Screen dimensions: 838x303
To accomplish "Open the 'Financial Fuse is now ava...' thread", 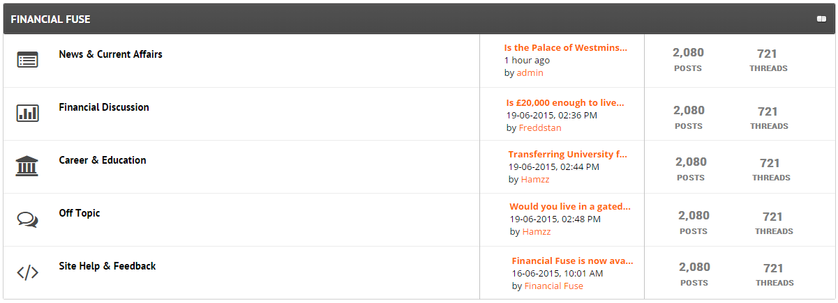I will [x=572, y=261].
